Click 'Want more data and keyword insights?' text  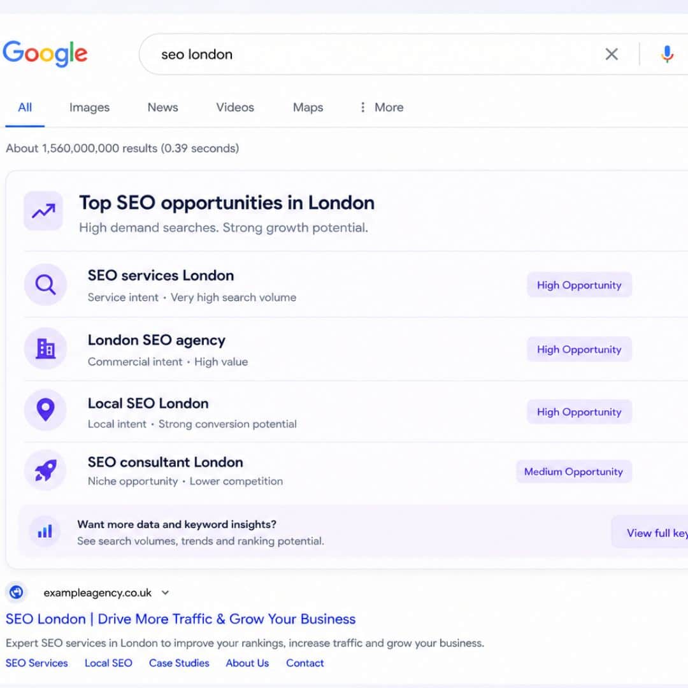(x=177, y=524)
